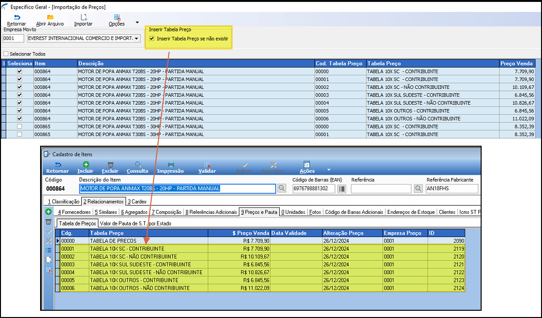Uncheck item 000864 row 10X SUL SUDESTE - CONTRIBUINTE
Image resolution: width=542 pixels, height=318 pixels.
click(19, 95)
